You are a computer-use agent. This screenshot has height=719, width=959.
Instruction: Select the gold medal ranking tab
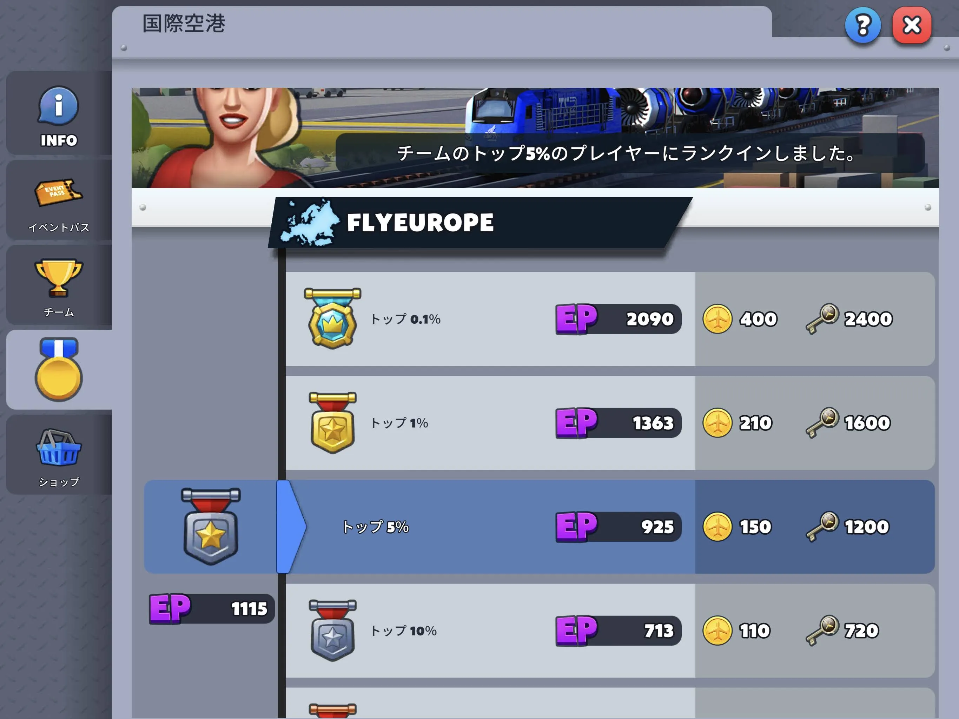pyautogui.click(x=59, y=369)
